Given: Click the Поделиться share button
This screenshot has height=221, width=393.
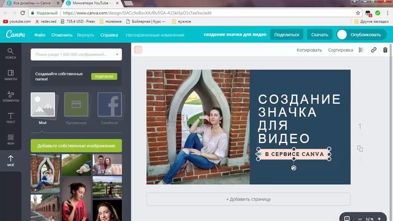Looking at the screenshot, I should [x=287, y=34].
